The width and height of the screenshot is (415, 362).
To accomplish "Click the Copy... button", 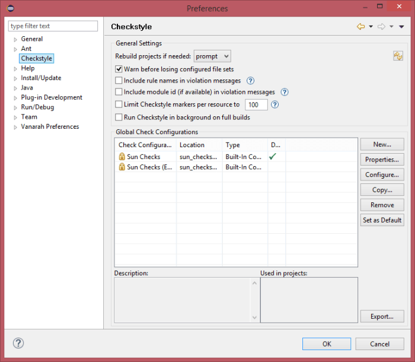I will point(382,189).
